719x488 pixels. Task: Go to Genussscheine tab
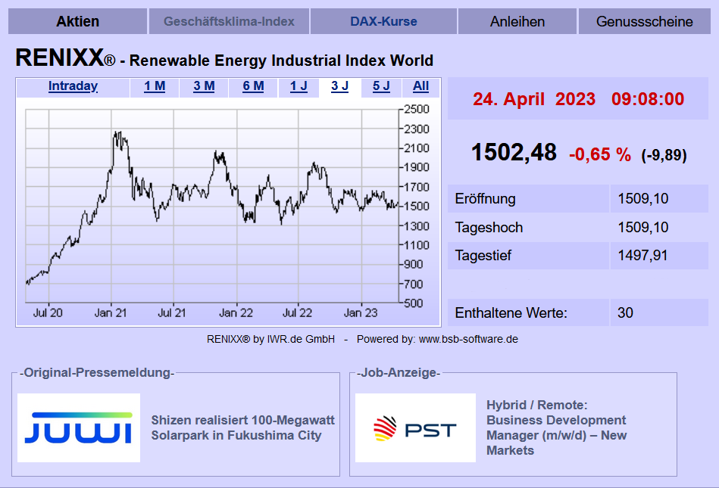(644, 21)
